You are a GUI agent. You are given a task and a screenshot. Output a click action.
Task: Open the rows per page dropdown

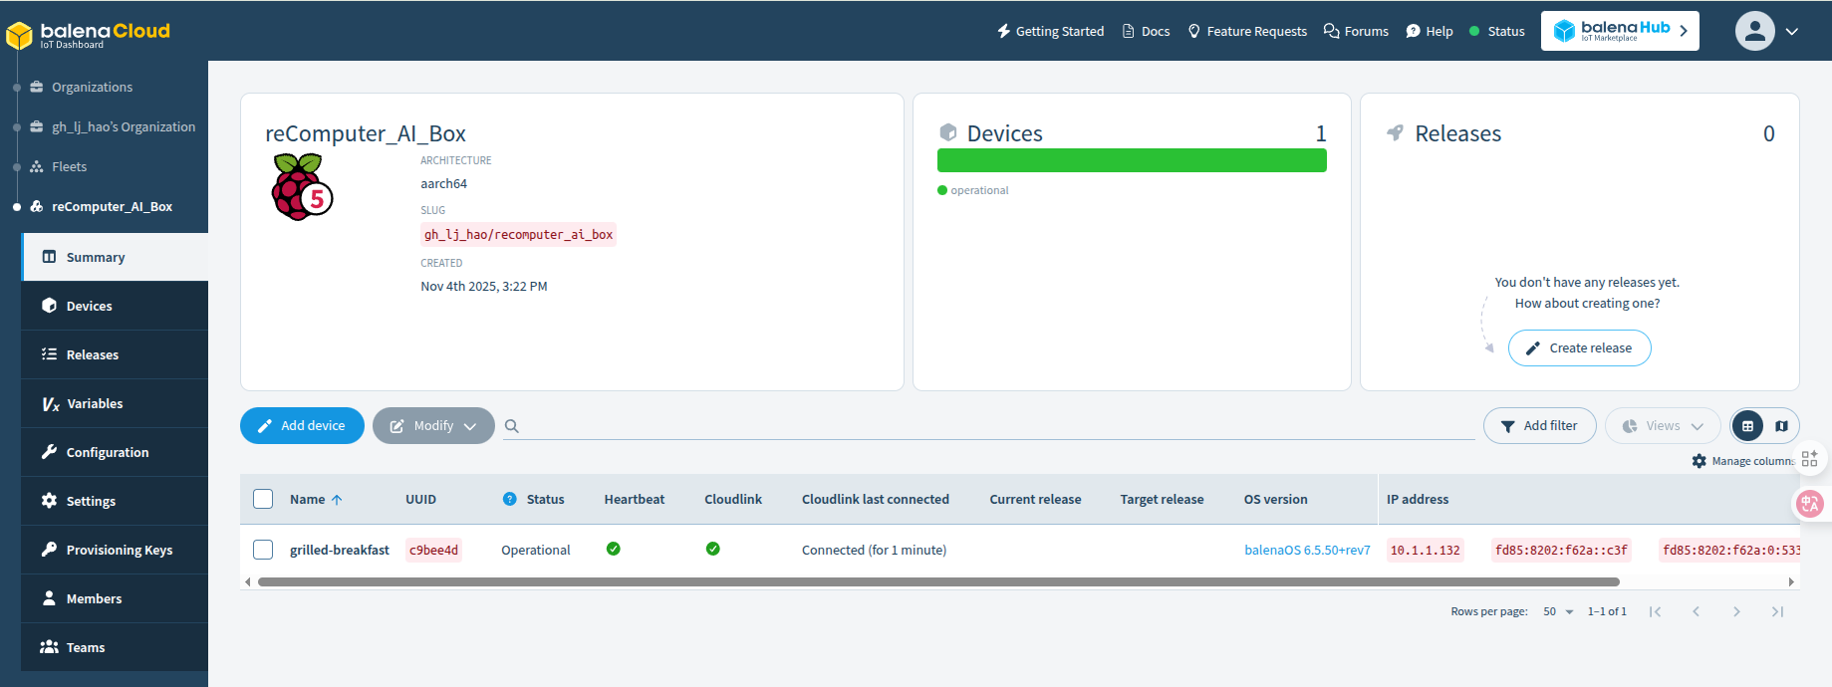pos(1558,611)
